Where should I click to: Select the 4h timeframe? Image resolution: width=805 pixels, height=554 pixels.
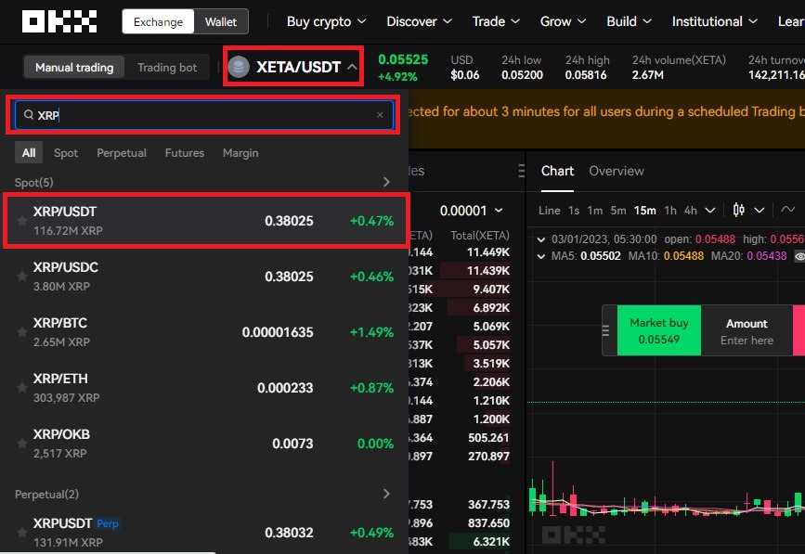pos(691,211)
